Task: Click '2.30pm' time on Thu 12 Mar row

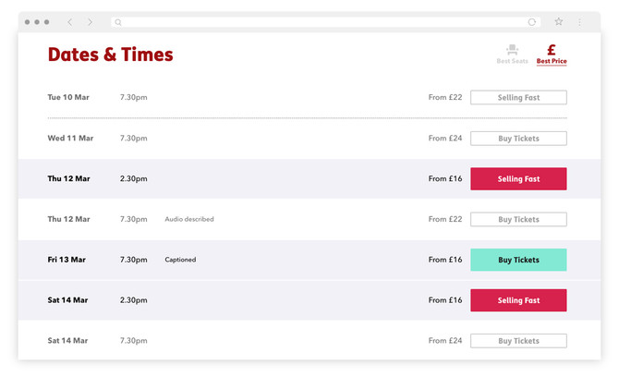Action: click(x=133, y=179)
